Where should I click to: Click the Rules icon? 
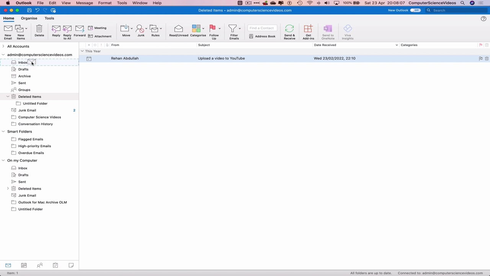154,29
